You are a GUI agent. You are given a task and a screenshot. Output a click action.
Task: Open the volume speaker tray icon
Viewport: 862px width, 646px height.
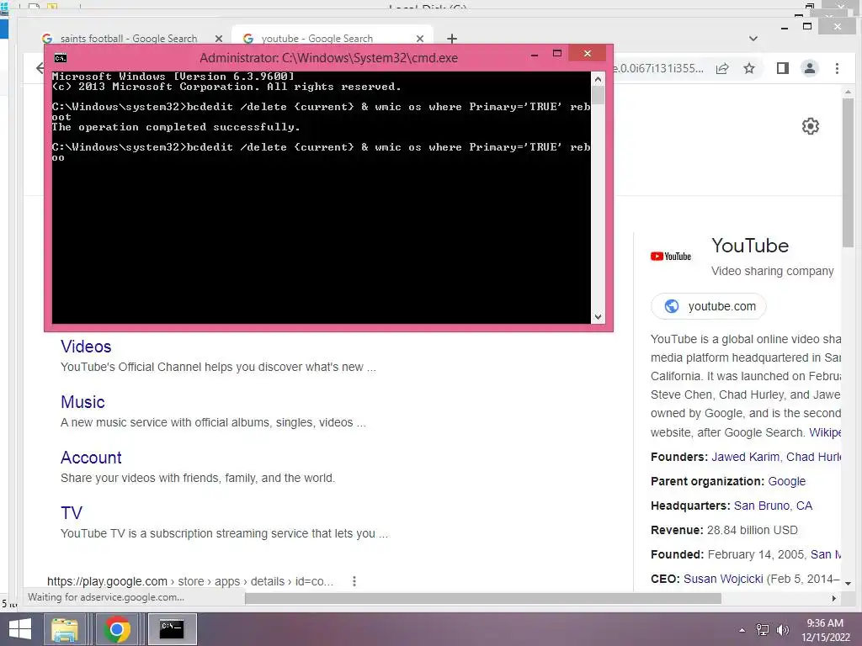coord(782,630)
